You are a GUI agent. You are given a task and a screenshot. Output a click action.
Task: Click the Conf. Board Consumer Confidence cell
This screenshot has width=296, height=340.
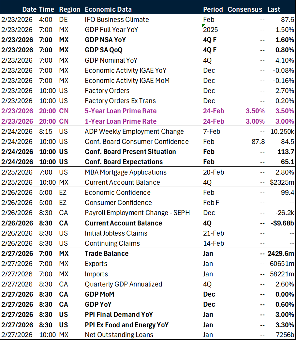point(137,142)
